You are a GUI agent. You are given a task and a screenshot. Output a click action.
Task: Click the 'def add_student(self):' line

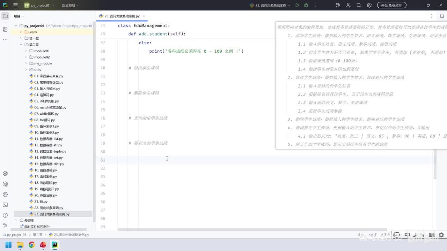coord(157,34)
